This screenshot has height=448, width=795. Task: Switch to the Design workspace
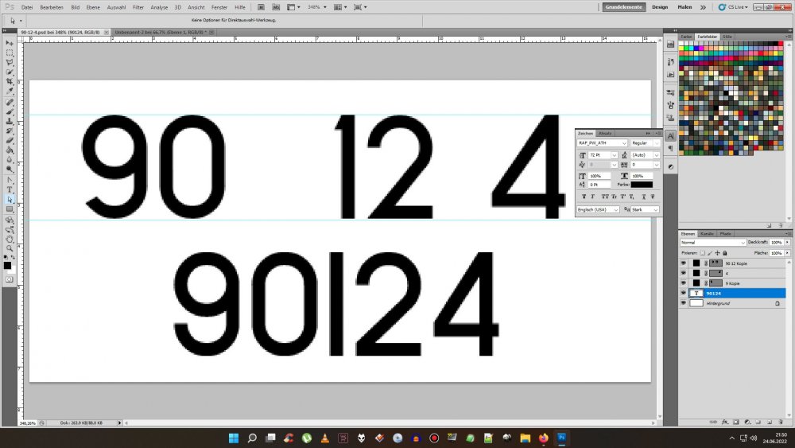(660, 7)
